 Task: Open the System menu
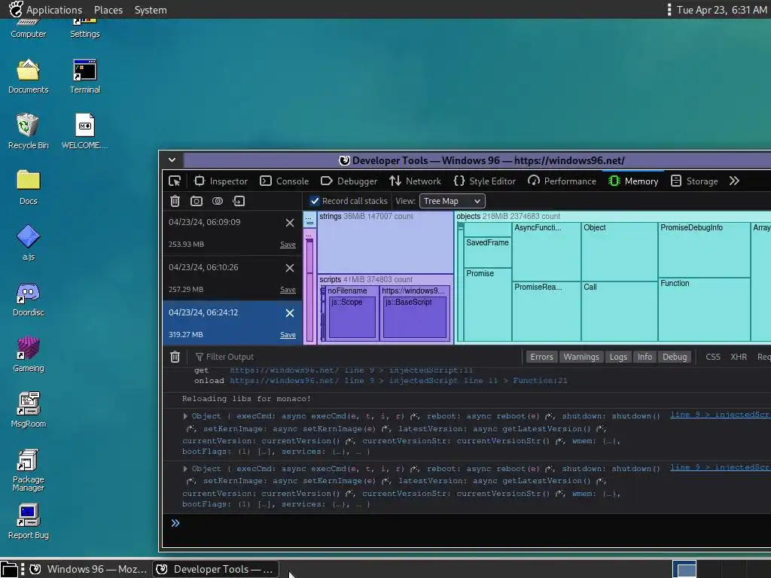pos(151,10)
